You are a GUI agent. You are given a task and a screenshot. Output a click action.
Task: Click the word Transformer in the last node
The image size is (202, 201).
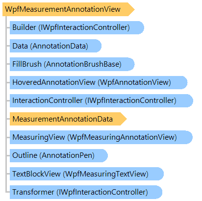tap(33, 192)
